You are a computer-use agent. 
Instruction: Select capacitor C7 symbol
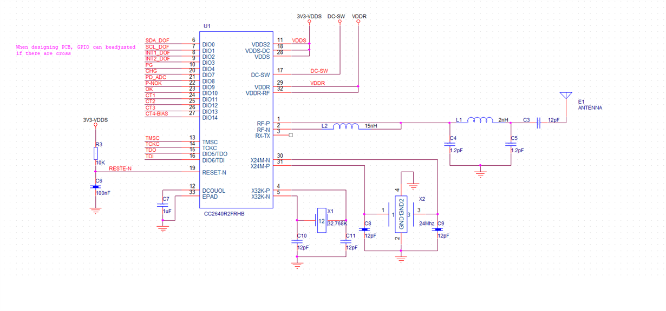162,205
